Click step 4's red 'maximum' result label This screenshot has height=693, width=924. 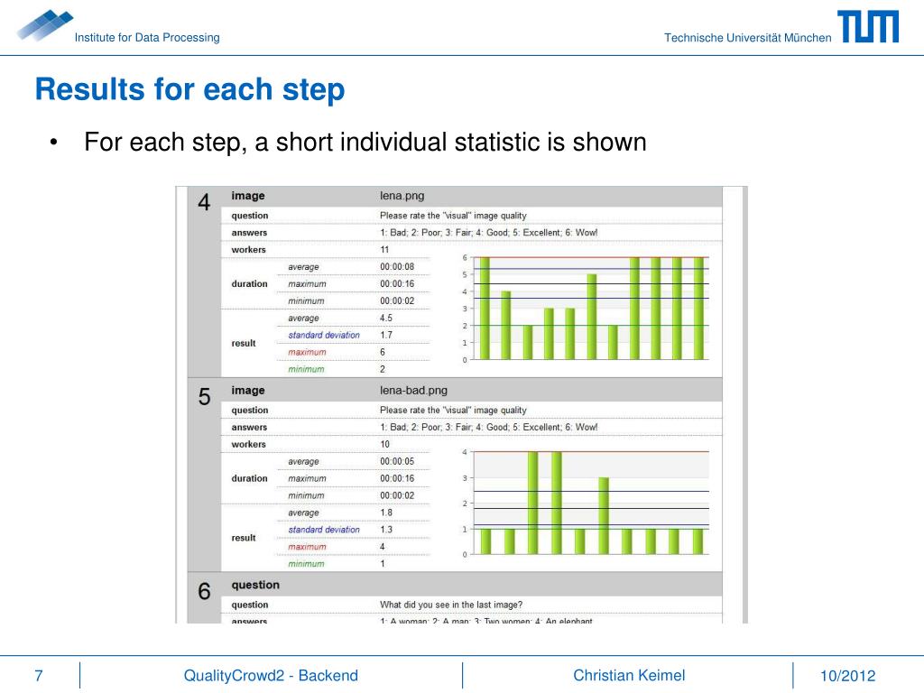[307, 353]
